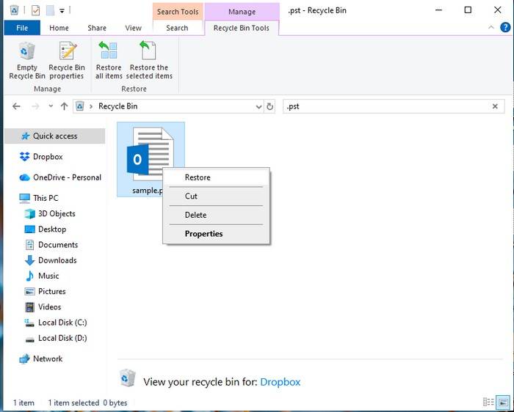
Task: Switch to details view layout
Action: 488,402
